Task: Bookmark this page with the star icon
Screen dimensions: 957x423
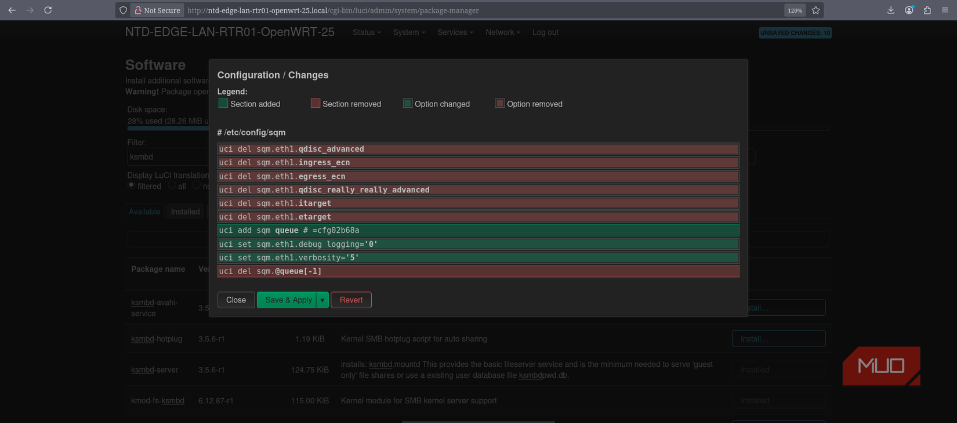Action: click(x=815, y=10)
